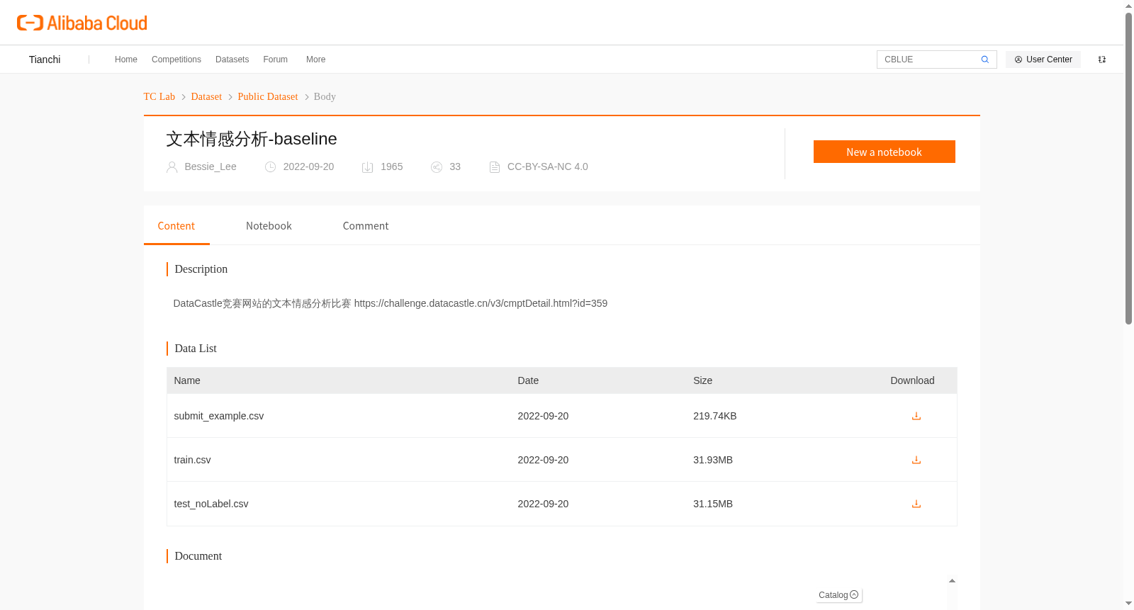Screen dimensions: 1134x610
Task: Click the Body breadcrumb text
Action: (x=325, y=96)
